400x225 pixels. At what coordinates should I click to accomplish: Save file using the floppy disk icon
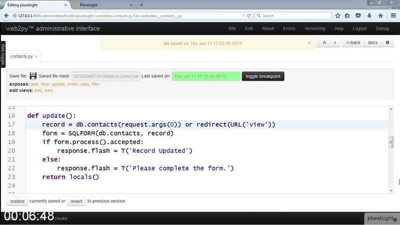pyautogui.click(x=33, y=76)
